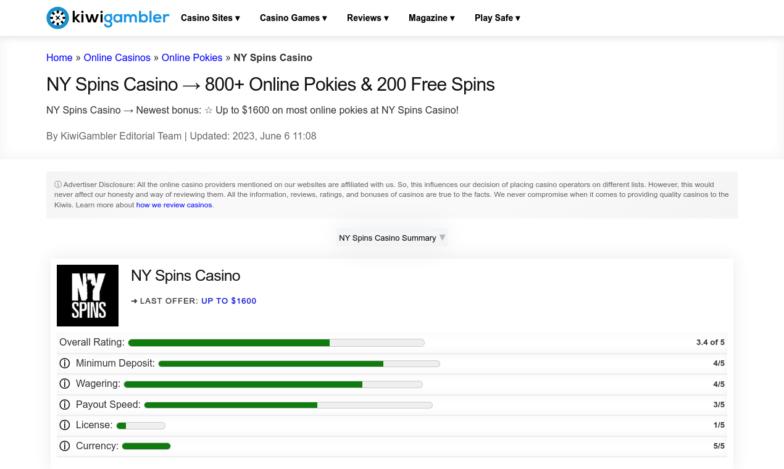Open the Reviews menu

point(368,18)
